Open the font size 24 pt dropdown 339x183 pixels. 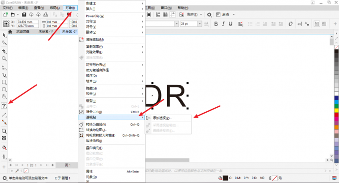199,24
